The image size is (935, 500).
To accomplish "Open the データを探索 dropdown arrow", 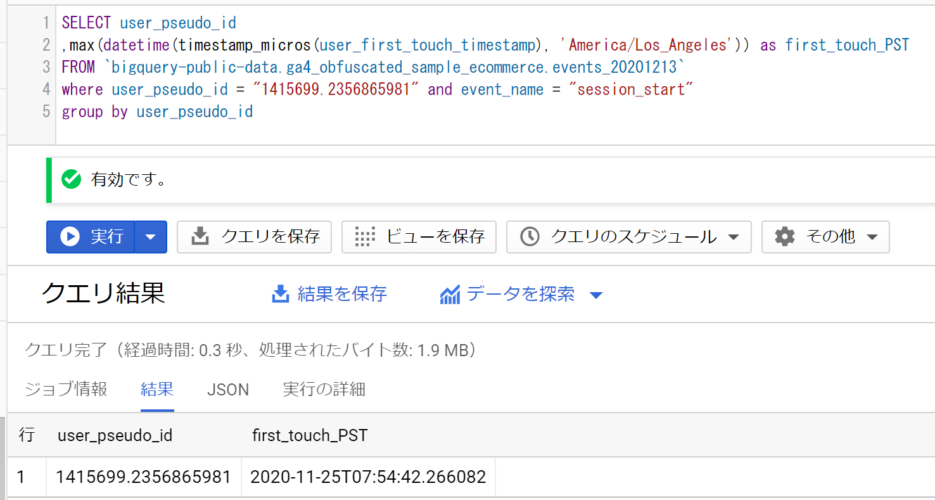I will (595, 295).
